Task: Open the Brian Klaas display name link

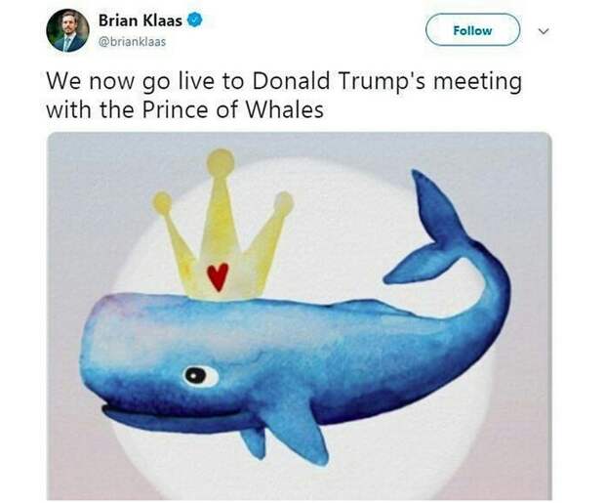Action: [x=141, y=21]
